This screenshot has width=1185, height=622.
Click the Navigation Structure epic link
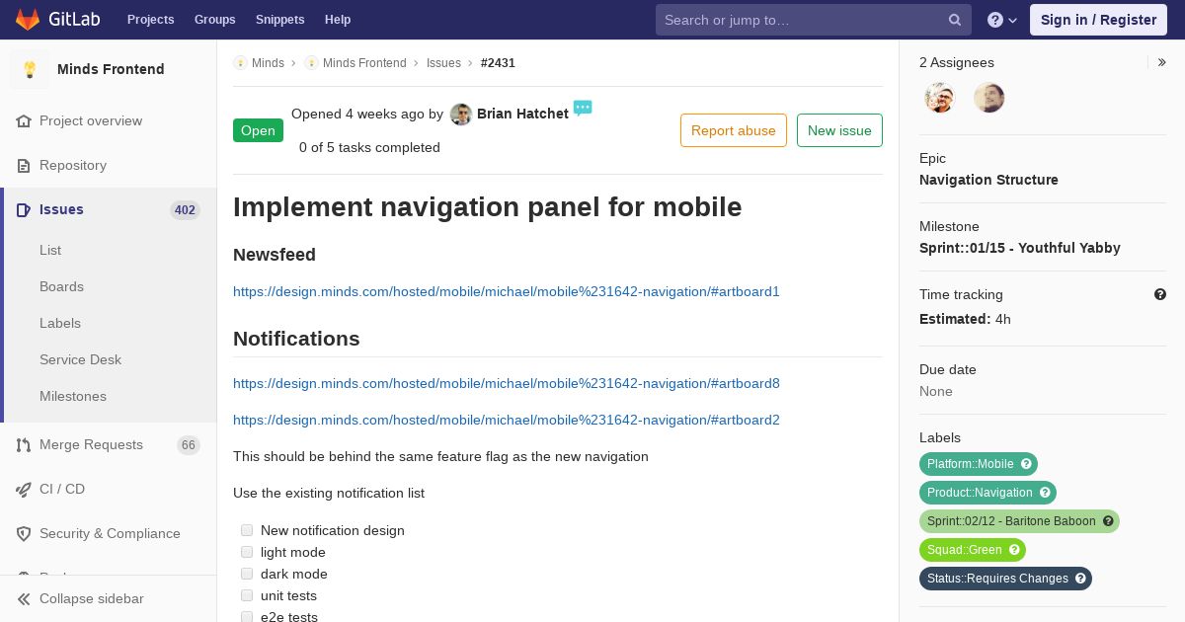(x=988, y=180)
